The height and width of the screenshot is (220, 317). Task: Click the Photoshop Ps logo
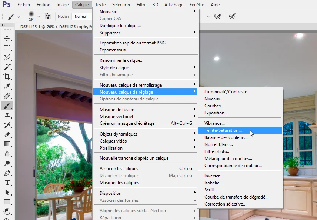coord(6,4)
